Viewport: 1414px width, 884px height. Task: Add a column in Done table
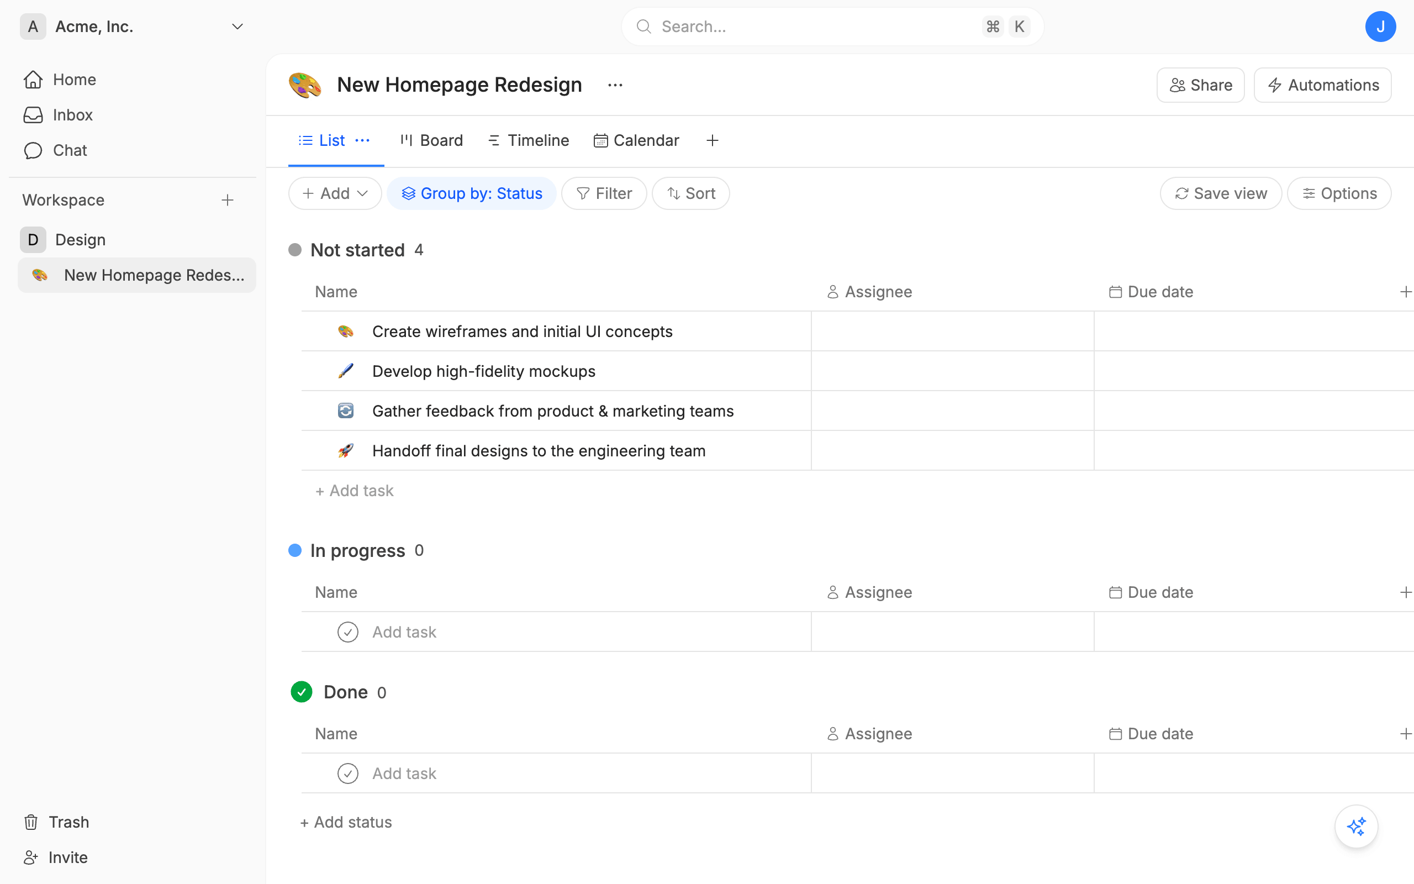[x=1405, y=734]
